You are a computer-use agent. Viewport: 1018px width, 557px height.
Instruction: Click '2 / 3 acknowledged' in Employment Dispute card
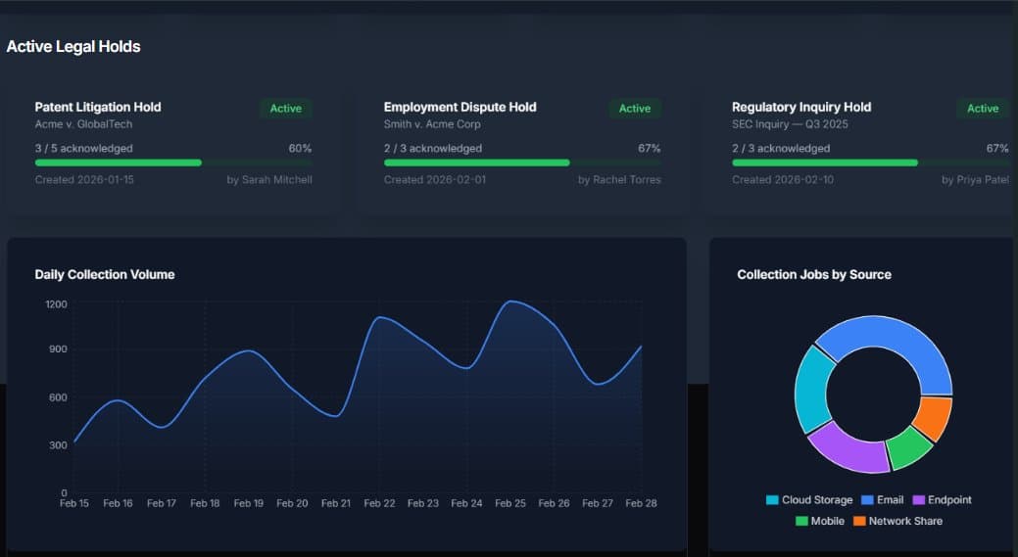(x=433, y=149)
